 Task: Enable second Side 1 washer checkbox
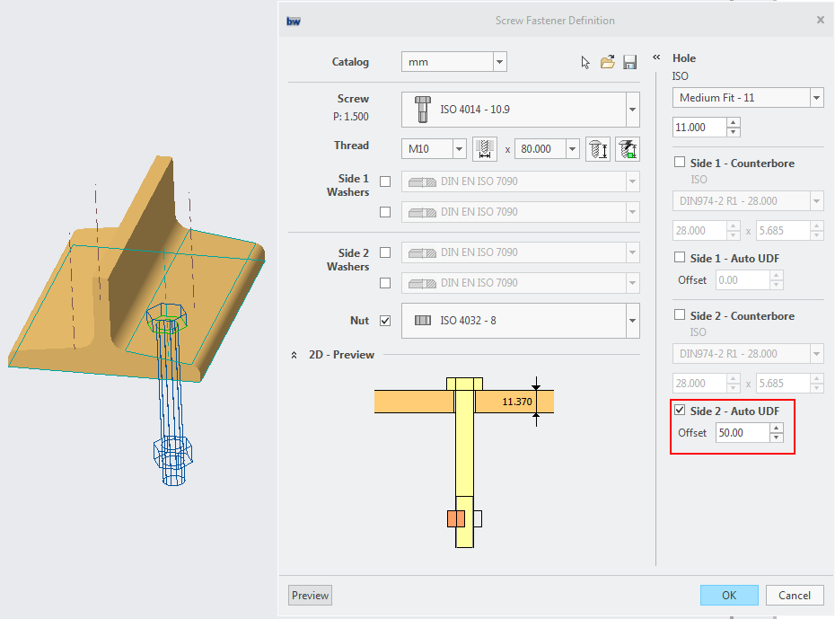click(385, 212)
